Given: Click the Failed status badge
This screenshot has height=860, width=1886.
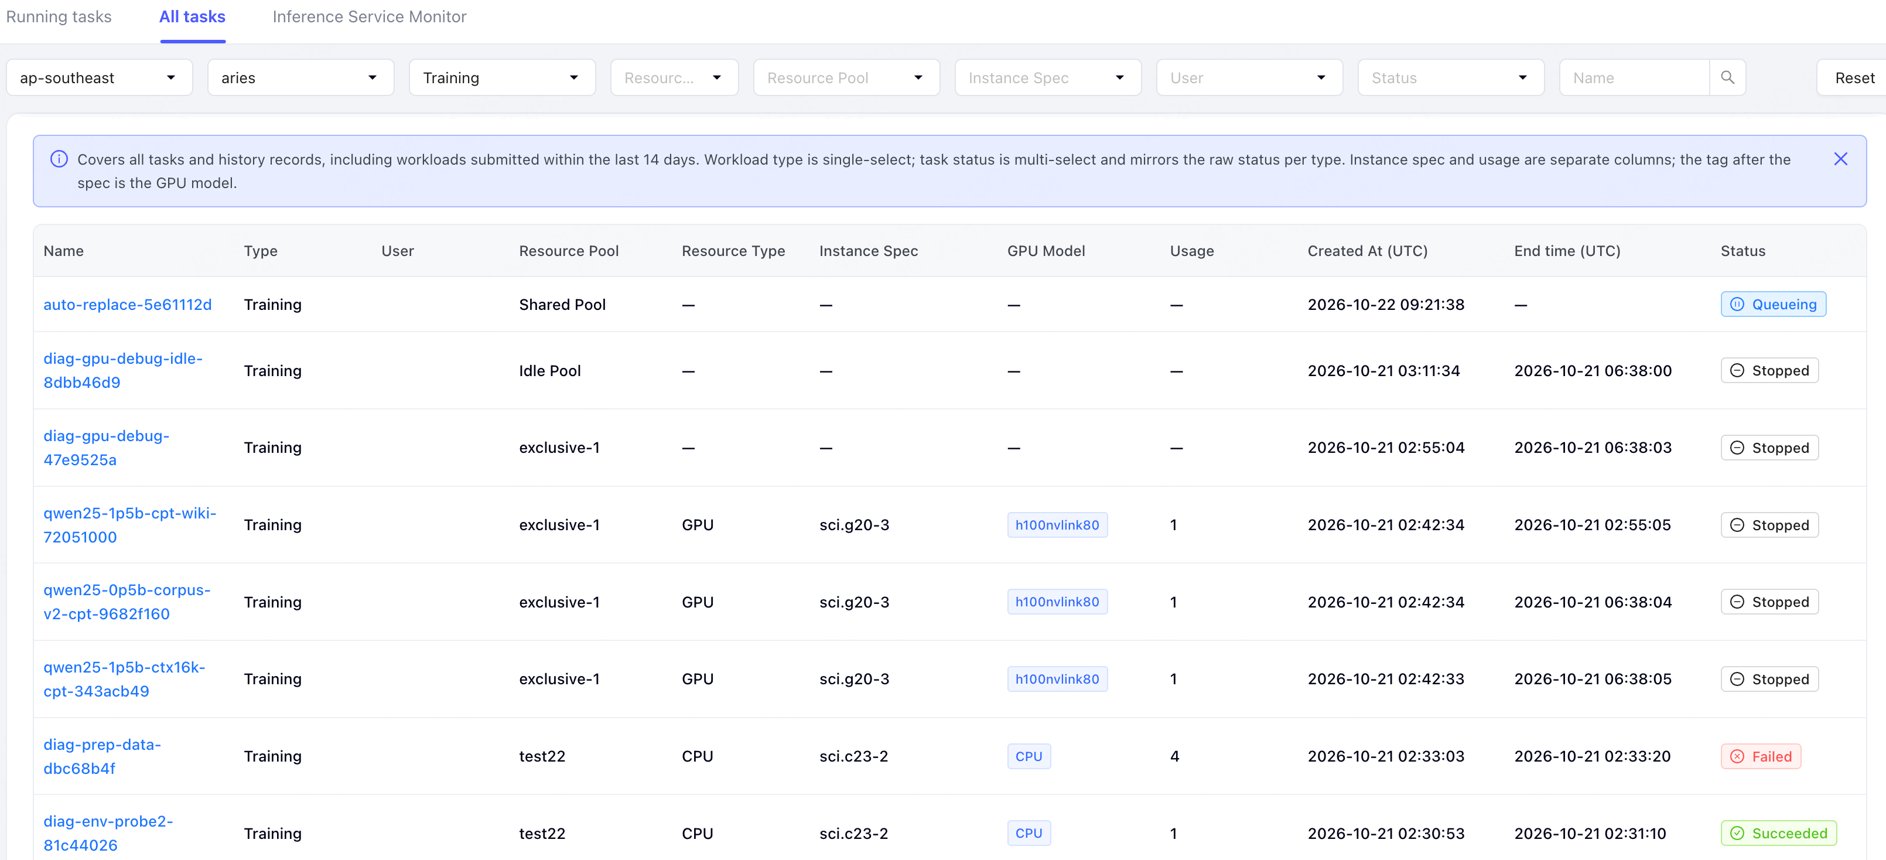Looking at the screenshot, I should pyautogui.click(x=1760, y=757).
